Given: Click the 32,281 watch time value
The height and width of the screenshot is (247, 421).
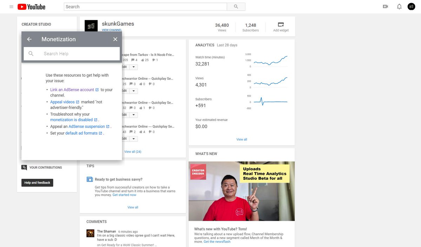Looking at the screenshot, I should point(202,64).
